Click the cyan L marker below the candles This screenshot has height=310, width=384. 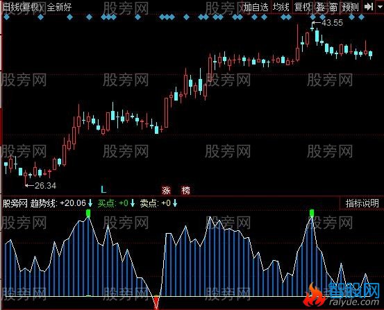[103, 189]
